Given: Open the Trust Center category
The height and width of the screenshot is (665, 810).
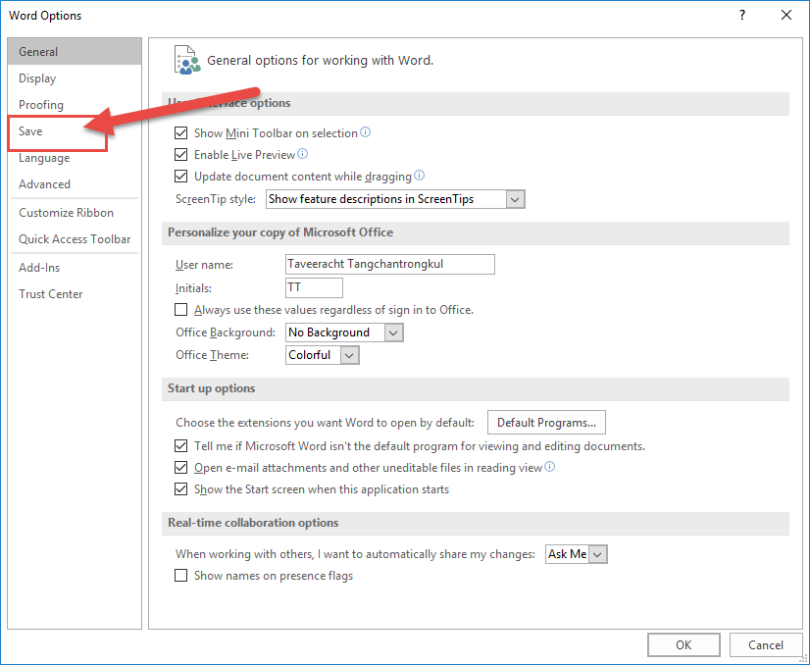Looking at the screenshot, I should pyautogui.click(x=50, y=294).
